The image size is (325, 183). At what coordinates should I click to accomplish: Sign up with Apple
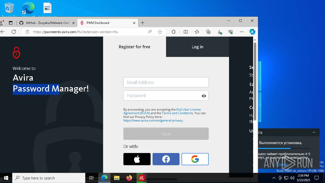(x=137, y=159)
